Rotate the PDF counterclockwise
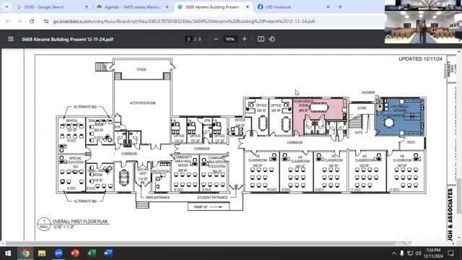The image size is (462, 260). (x=272, y=39)
